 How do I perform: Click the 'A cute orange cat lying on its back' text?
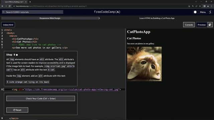[x=28, y=82]
